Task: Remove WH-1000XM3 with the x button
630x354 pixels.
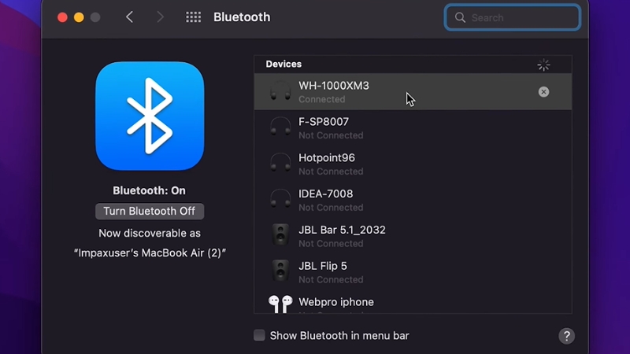Action: coord(543,92)
